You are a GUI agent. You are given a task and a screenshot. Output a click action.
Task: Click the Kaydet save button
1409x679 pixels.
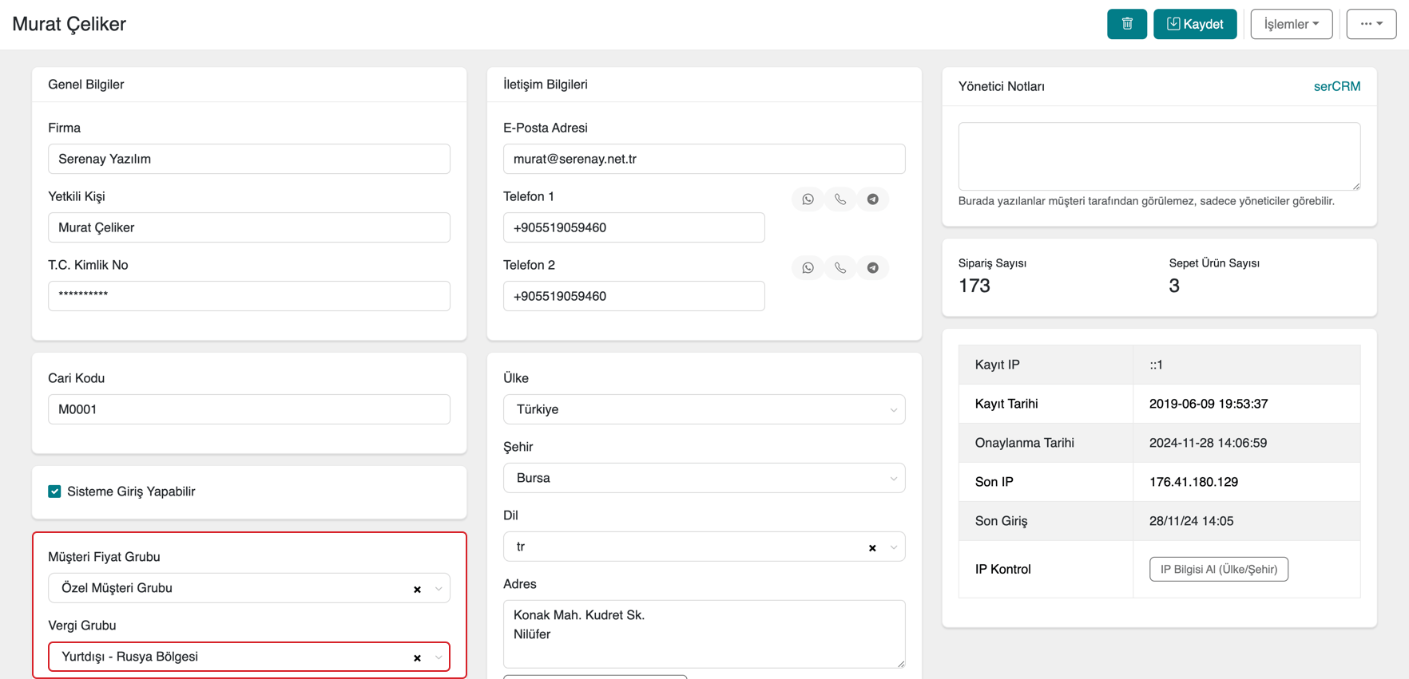point(1194,24)
